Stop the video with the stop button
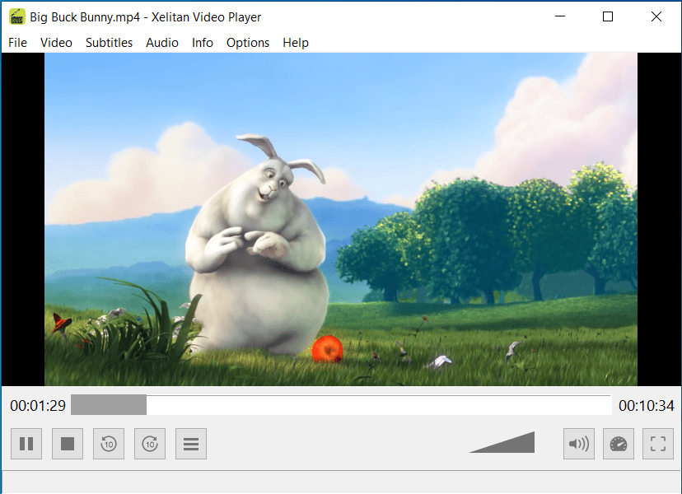This screenshot has width=682, height=494. tap(68, 444)
